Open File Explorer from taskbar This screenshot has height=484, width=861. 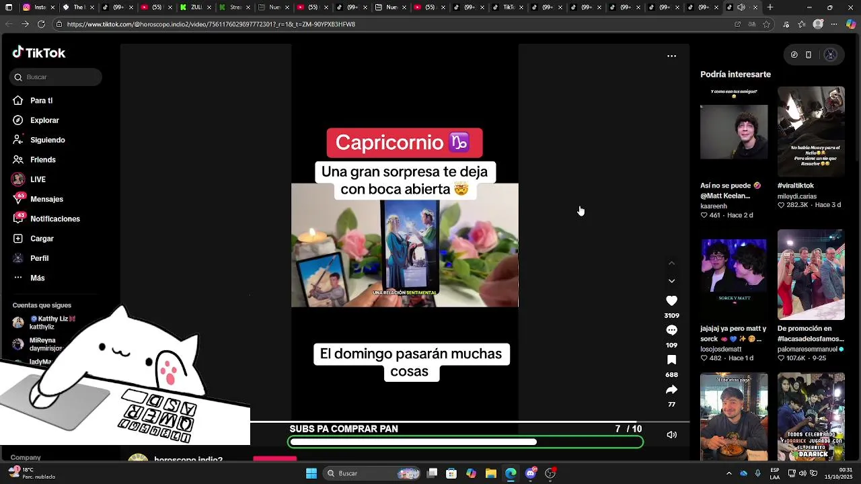pos(491,473)
